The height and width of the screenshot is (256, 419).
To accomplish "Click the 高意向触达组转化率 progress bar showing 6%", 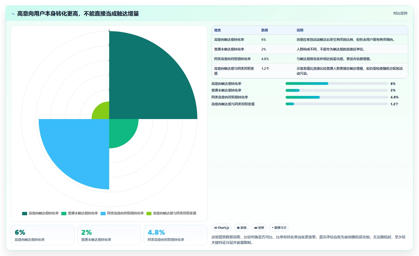I will point(337,83).
